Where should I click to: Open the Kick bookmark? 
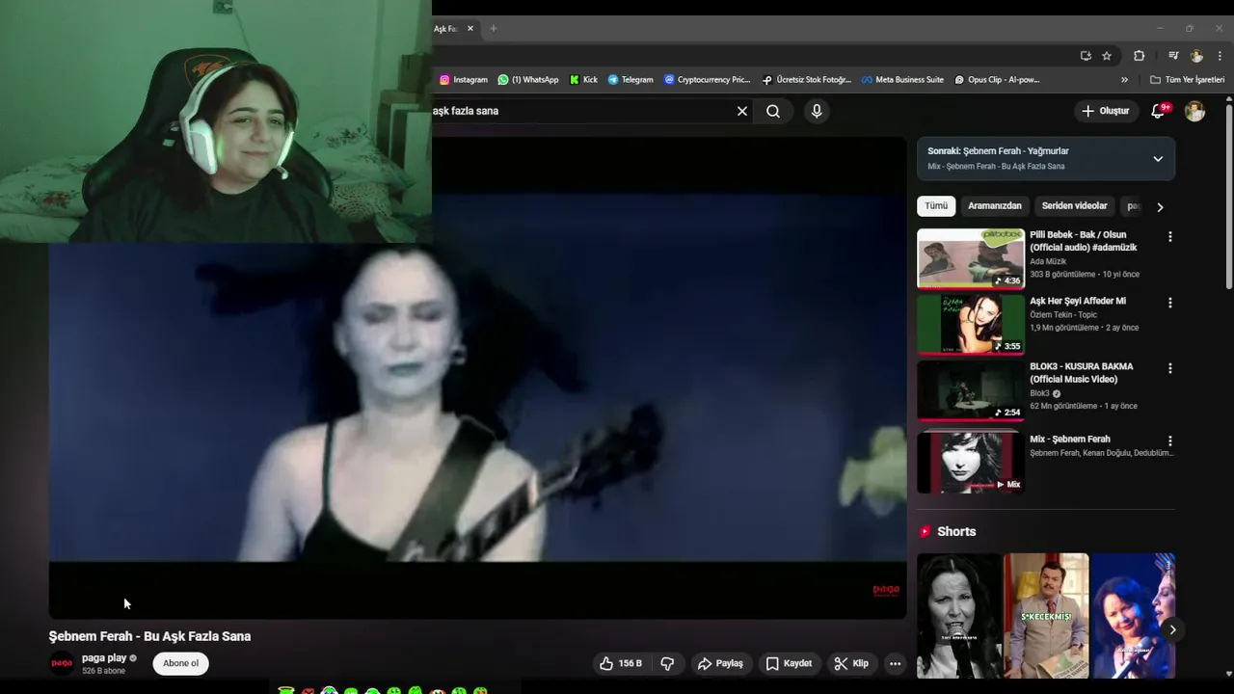584,80
